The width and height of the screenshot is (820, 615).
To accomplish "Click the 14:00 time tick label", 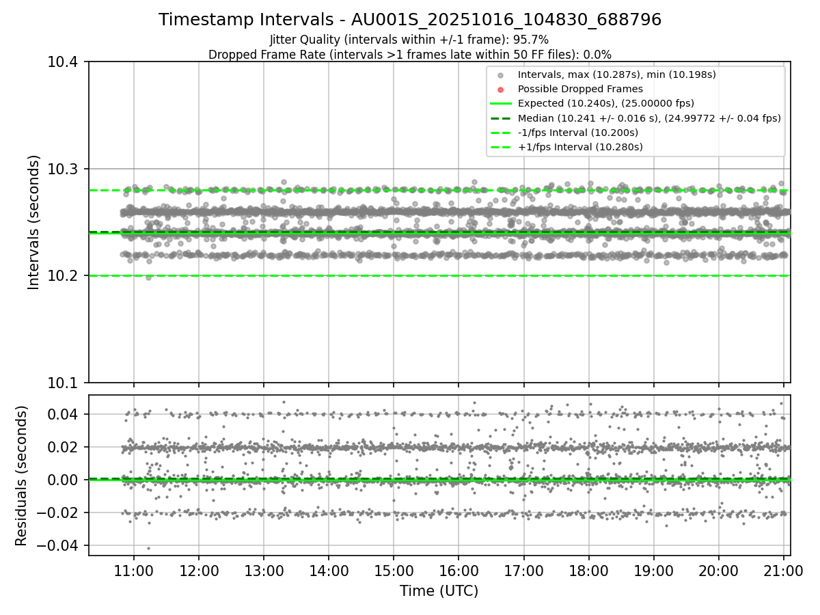I will 329,570.
